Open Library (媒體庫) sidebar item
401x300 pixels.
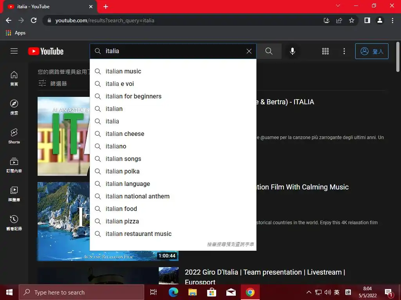pyautogui.click(x=14, y=194)
